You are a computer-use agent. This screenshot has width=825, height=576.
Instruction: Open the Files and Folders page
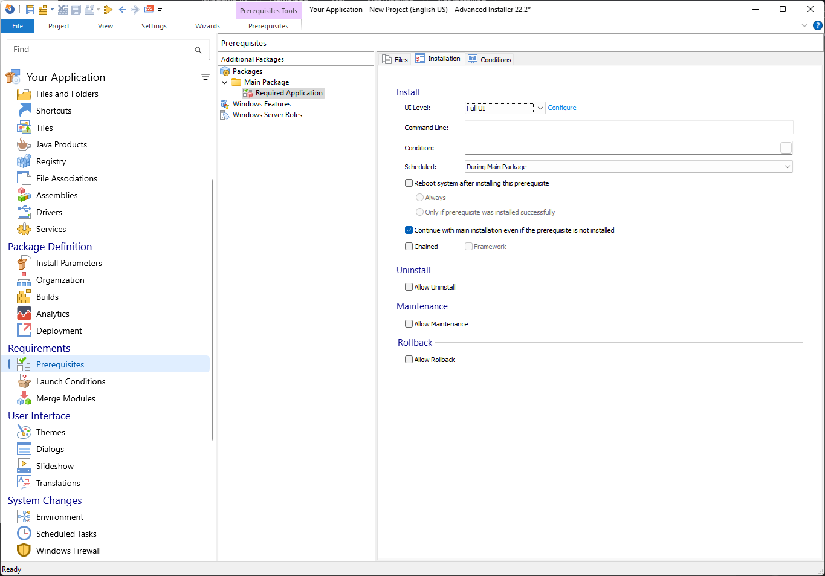pos(67,94)
